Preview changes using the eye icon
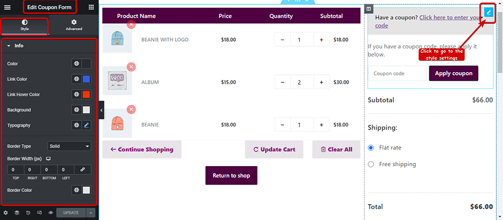The image size is (503, 220). (50, 213)
